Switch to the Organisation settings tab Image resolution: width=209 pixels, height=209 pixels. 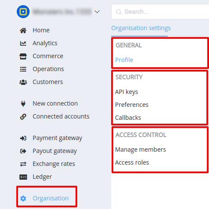coord(141,28)
